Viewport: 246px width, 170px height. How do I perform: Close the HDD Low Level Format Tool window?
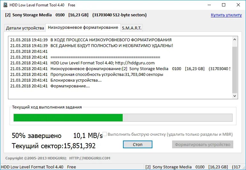[238, 5]
